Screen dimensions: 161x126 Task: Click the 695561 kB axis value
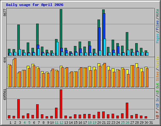pyautogui.click(x=5, y=94)
